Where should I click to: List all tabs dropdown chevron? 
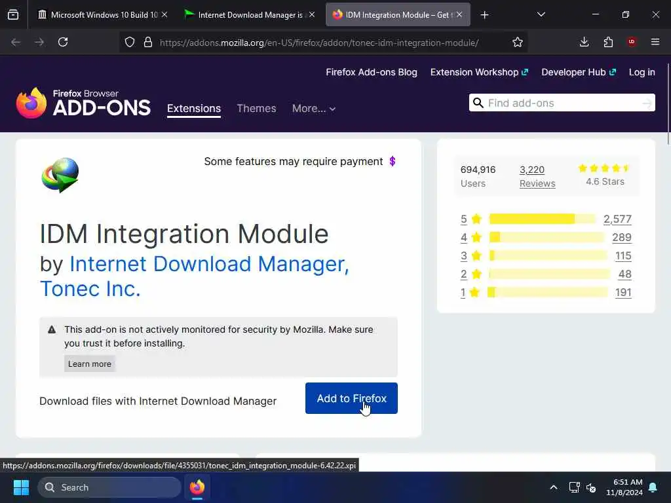[x=541, y=15]
